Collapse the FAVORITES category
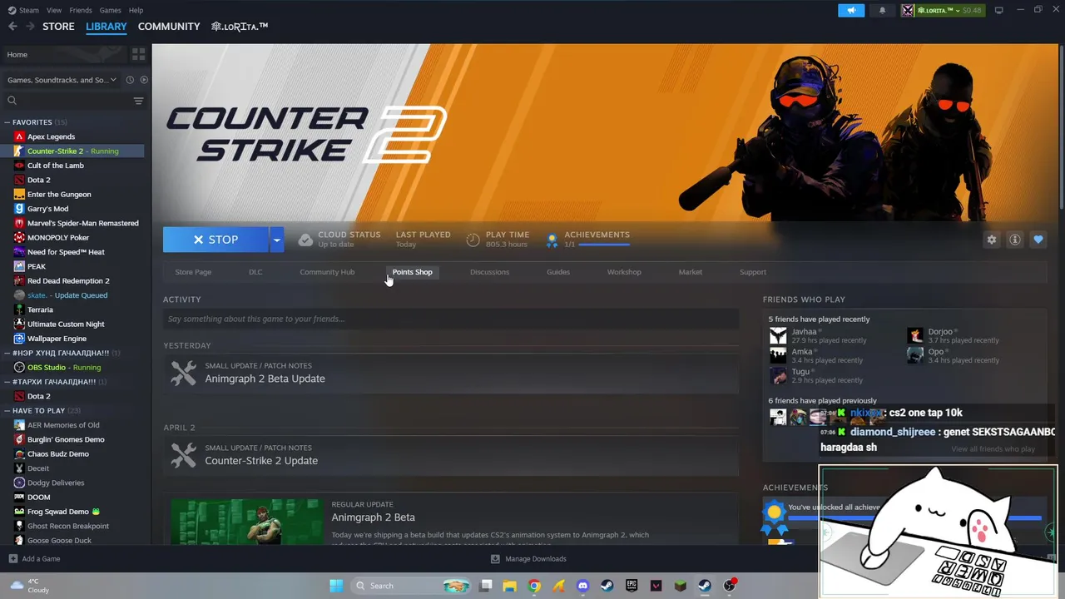The height and width of the screenshot is (599, 1065). coord(7,122)
